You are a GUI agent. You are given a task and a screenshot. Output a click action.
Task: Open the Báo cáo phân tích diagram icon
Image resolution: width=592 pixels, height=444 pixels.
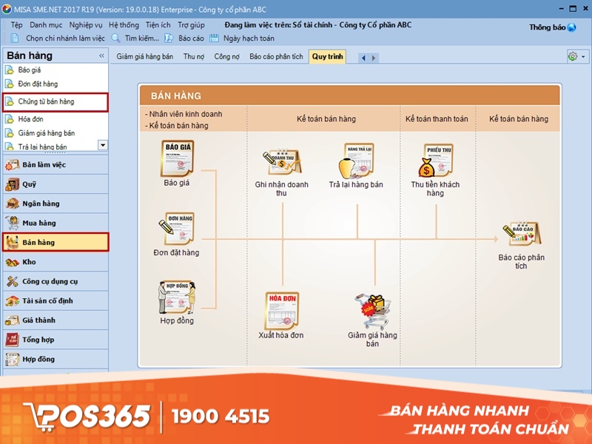[521, 232]
